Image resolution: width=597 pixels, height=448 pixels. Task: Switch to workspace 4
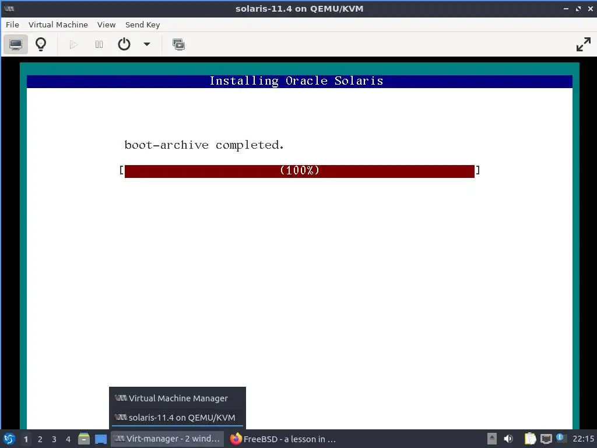pyautogui.click(x=68, y=439)
